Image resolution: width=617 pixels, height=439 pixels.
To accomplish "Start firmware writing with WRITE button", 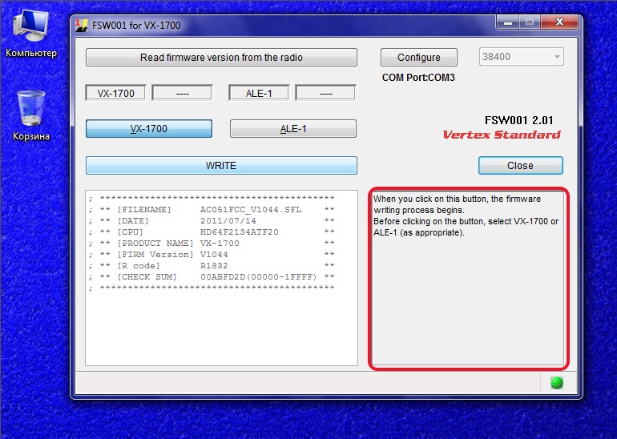I will (221, 165).
